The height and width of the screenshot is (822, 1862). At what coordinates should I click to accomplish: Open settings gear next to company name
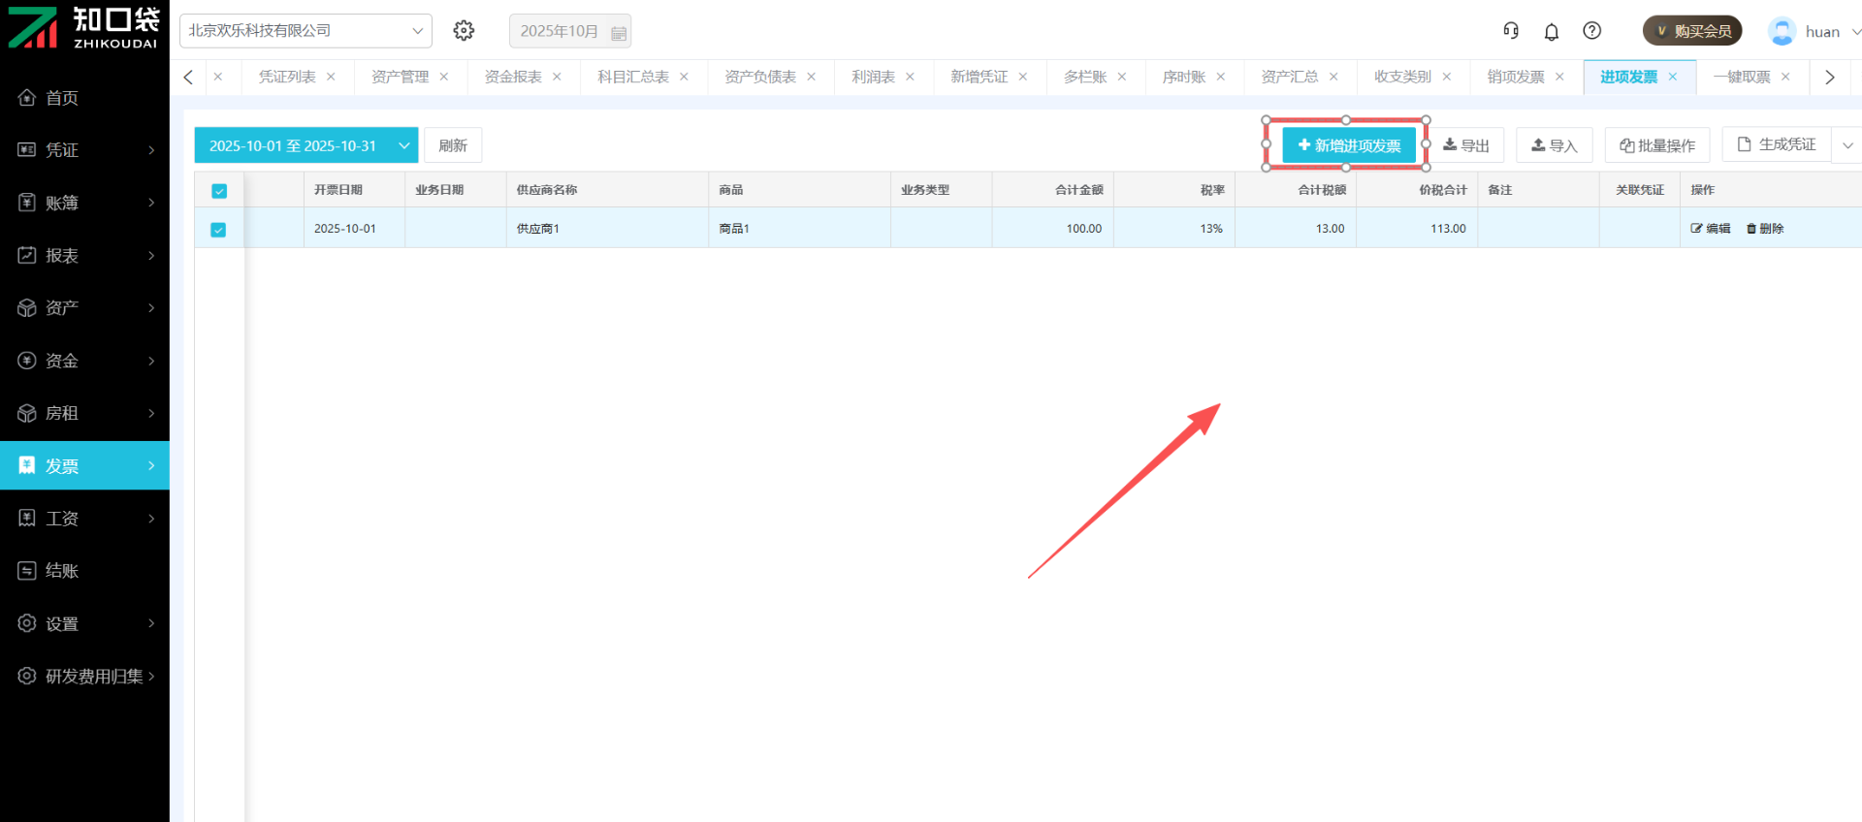click(464, 31)
